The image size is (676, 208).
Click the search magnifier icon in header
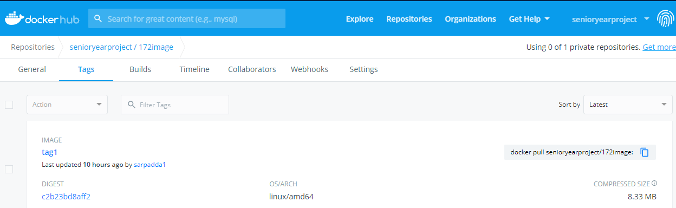[98, 18]
